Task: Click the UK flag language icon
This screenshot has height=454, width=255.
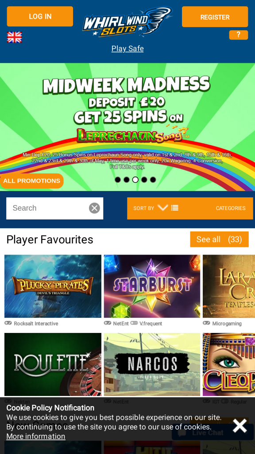Action: click(x=15, y=37)
